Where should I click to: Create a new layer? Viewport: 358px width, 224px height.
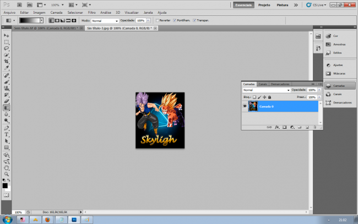(307, 127)
